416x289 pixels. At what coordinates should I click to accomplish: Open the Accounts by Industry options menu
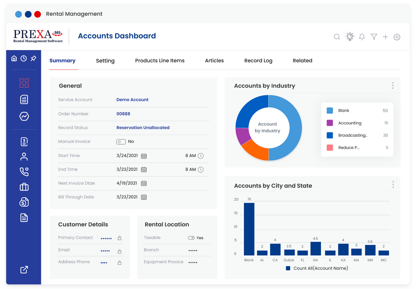393,85
